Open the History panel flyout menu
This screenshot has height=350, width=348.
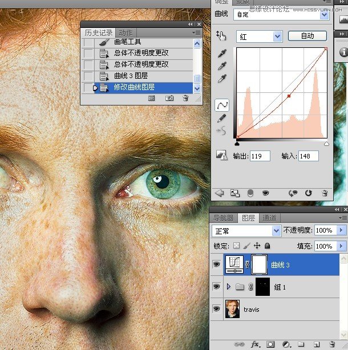pyautogui.click(x=197, y=33)
